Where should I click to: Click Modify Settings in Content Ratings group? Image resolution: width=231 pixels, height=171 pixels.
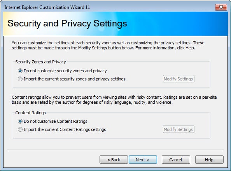(178, 129)
